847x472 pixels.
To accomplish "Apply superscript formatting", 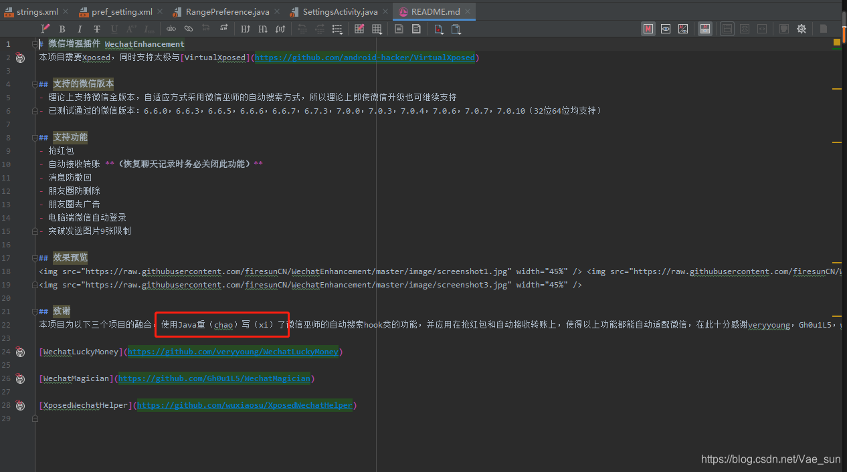I will click(132, 29).
